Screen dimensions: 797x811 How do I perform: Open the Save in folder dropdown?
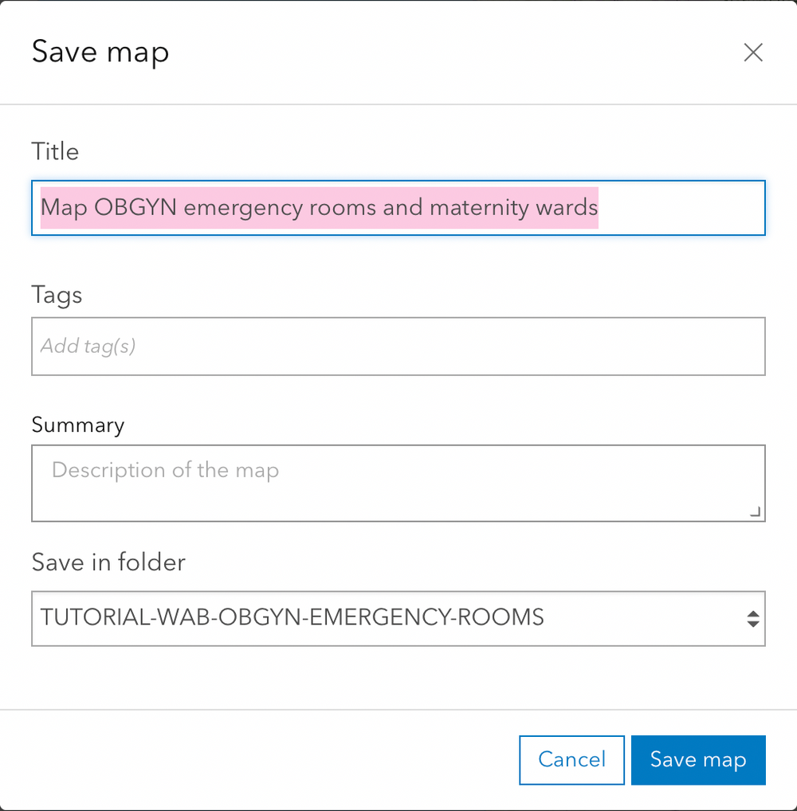point(398,619)
